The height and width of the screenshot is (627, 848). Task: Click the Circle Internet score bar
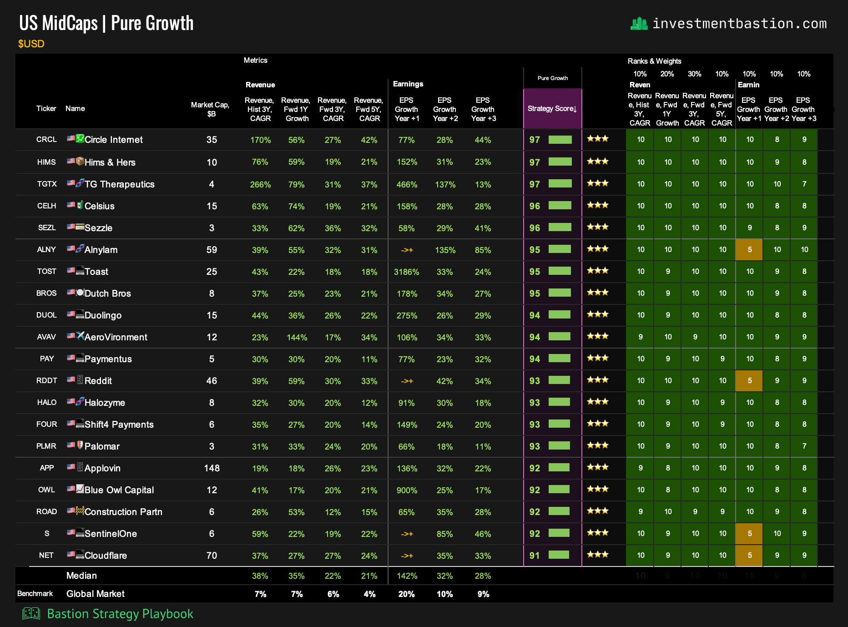[x=560, y=140]
